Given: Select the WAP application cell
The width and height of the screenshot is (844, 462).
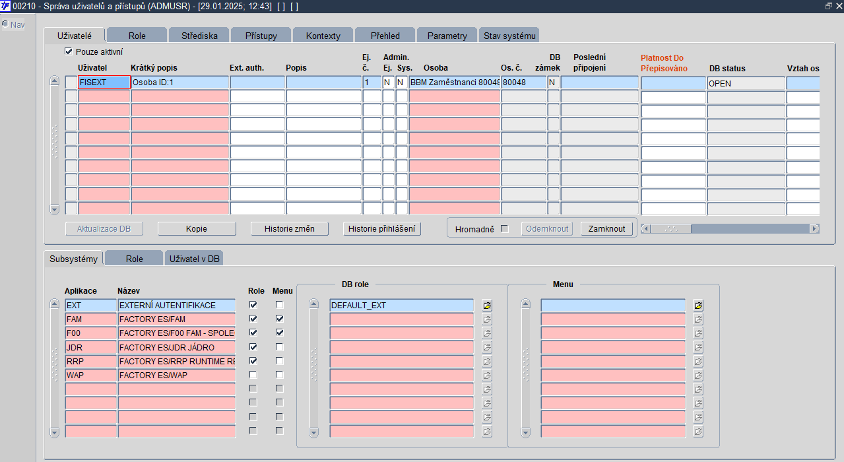Looking at the screenshot, I should [91, 375].
